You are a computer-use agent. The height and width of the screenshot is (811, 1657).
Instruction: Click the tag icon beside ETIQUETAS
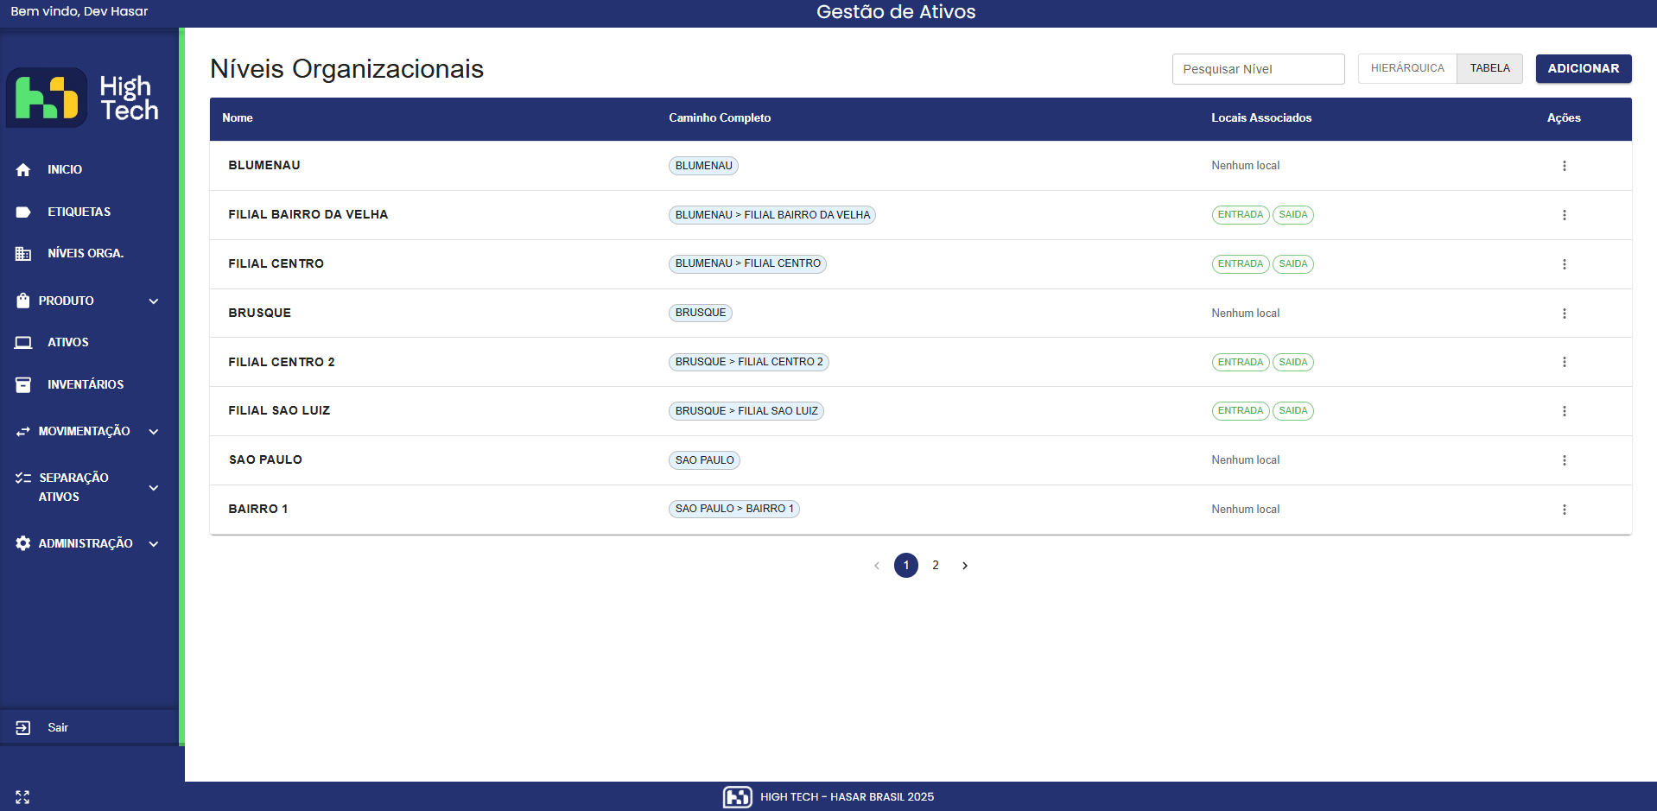coord(23,212)
